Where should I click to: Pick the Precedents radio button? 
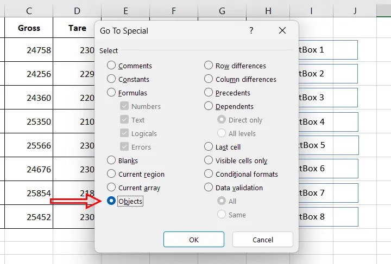209,93
